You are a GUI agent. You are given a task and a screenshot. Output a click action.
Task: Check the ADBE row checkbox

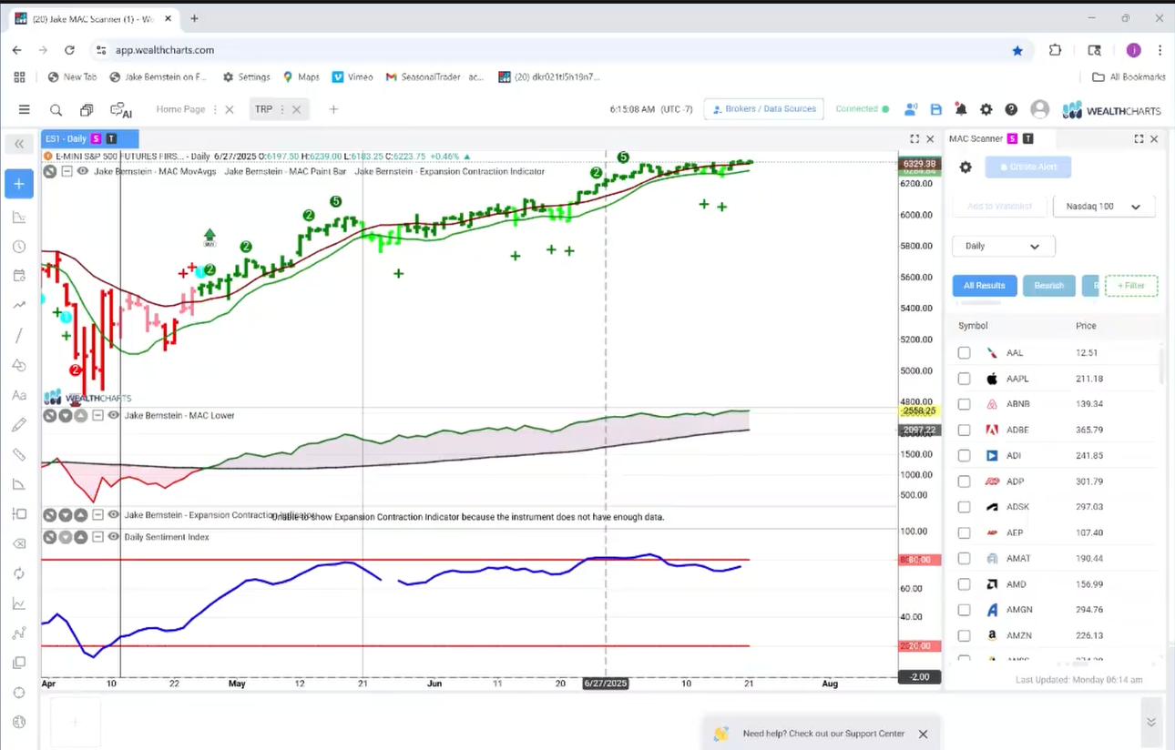click(965, 430)
